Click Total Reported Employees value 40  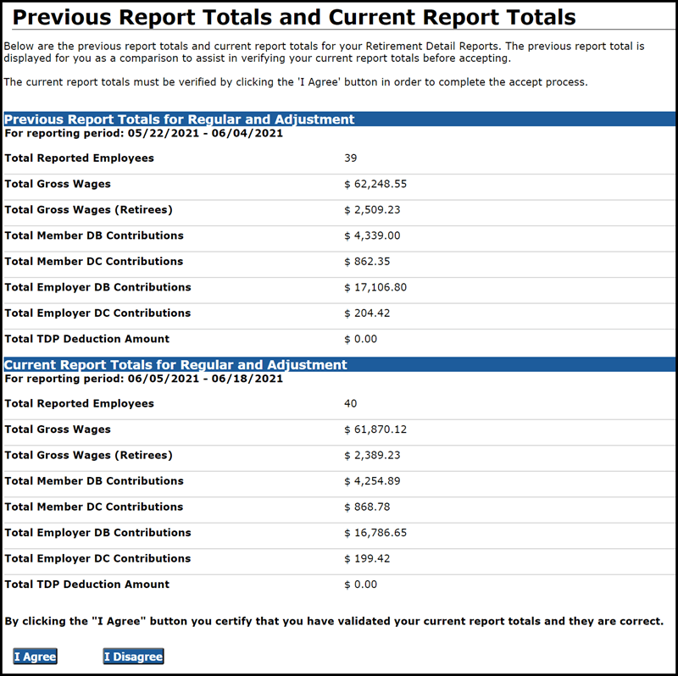click(351, 403)
